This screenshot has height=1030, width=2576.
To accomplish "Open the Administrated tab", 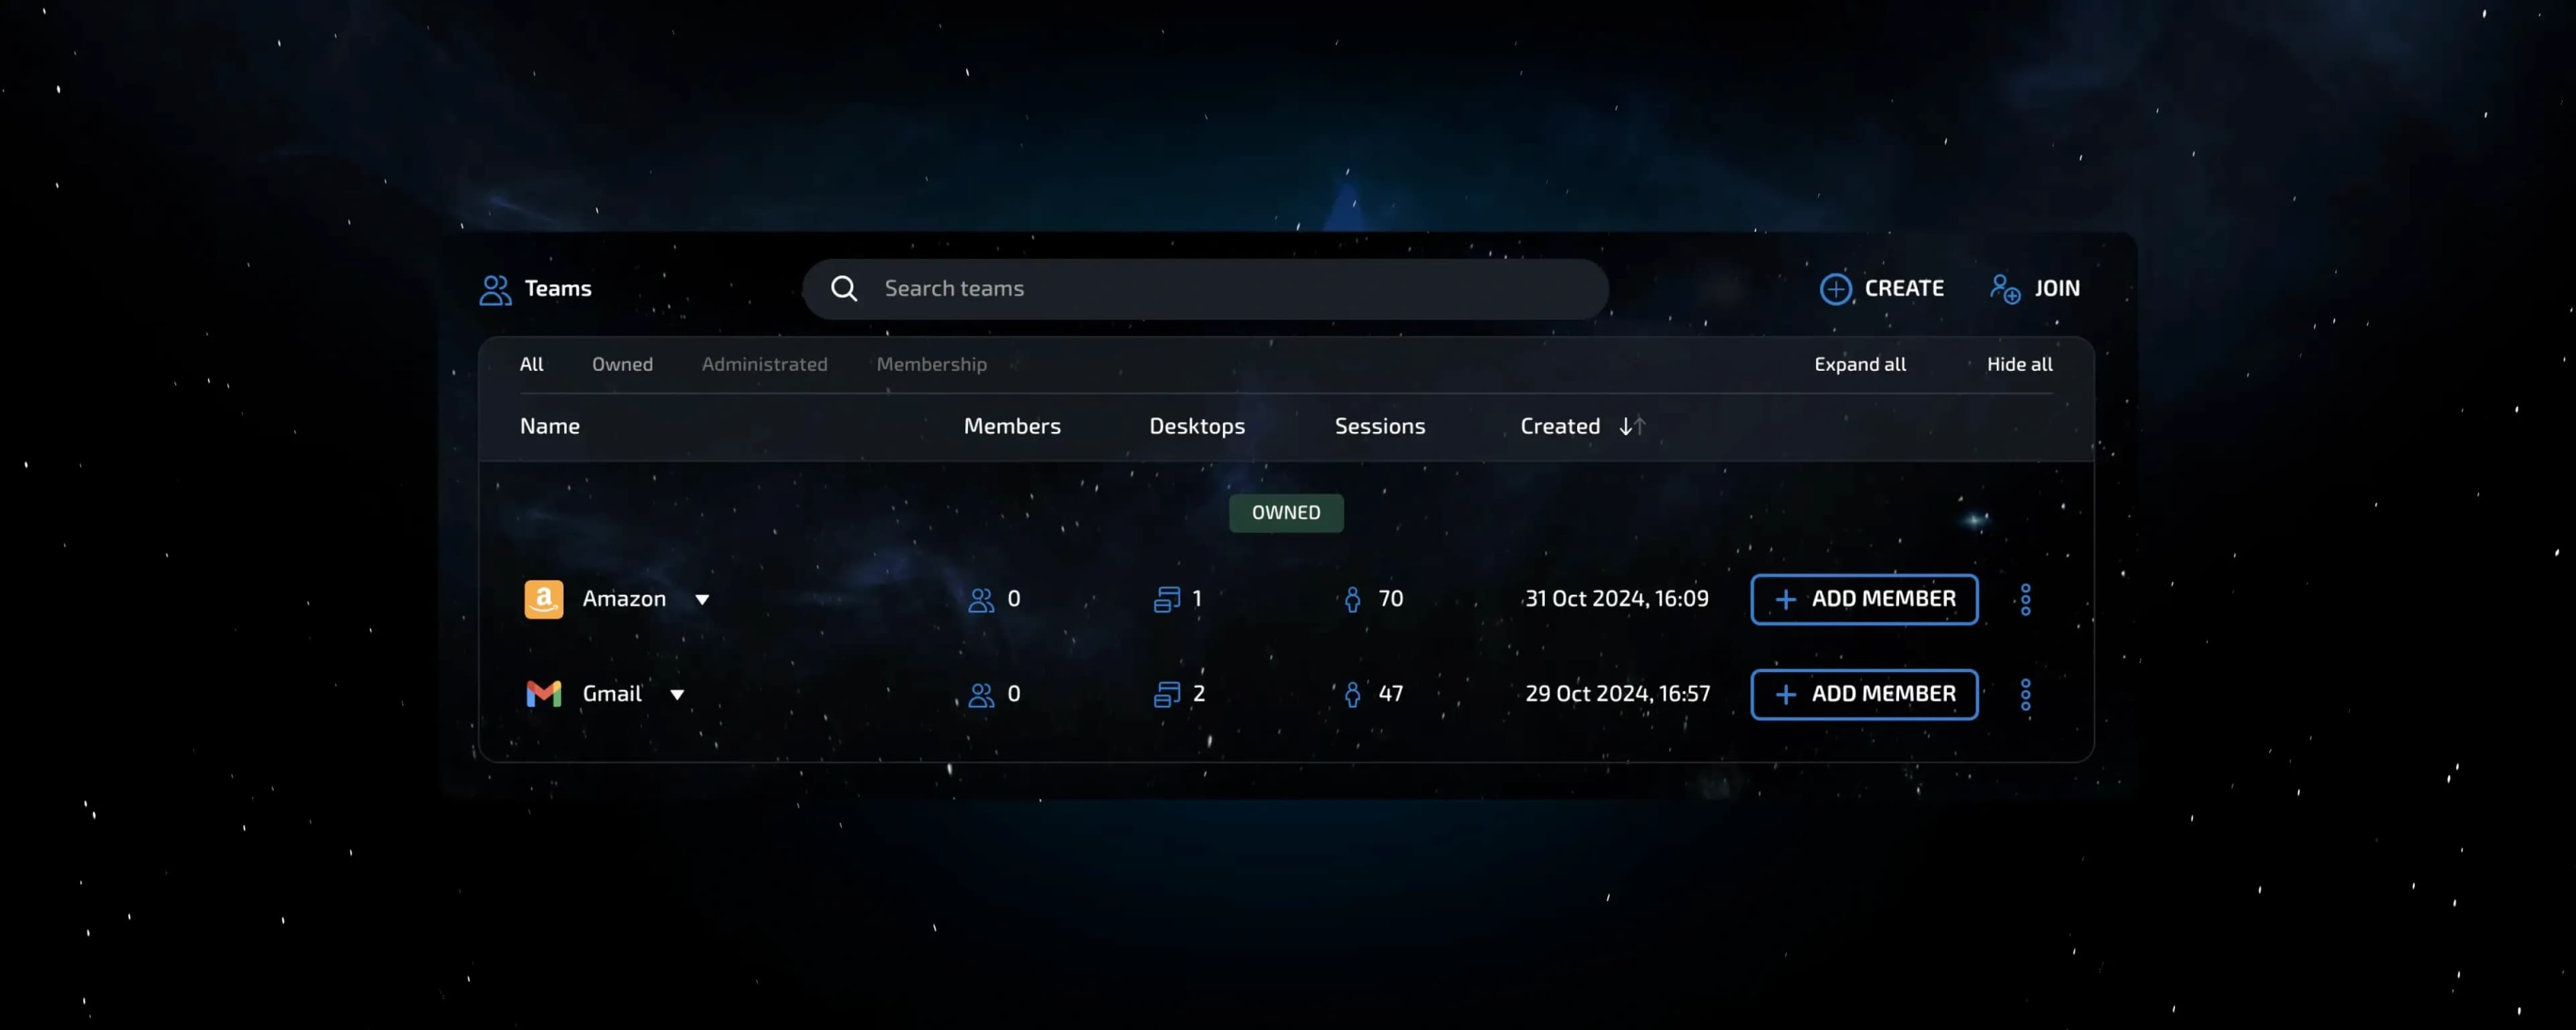I will [764, 364].
